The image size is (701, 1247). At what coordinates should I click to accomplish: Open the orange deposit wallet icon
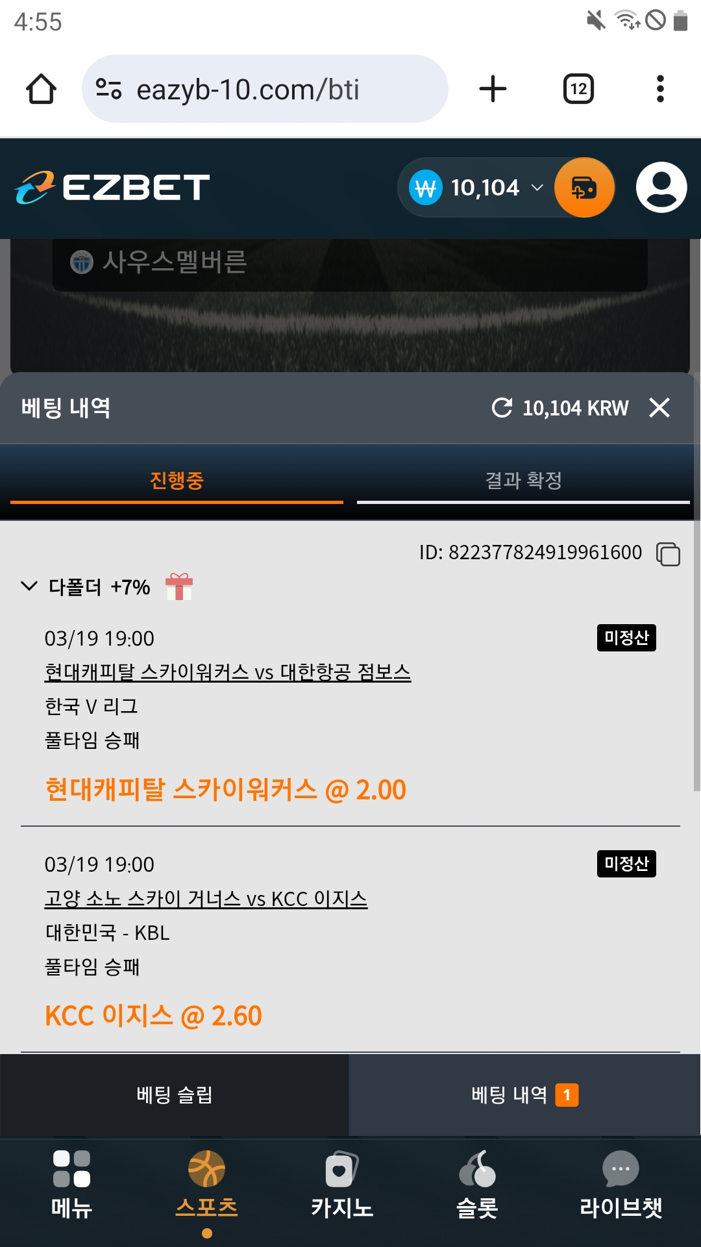tap(584, 188)
